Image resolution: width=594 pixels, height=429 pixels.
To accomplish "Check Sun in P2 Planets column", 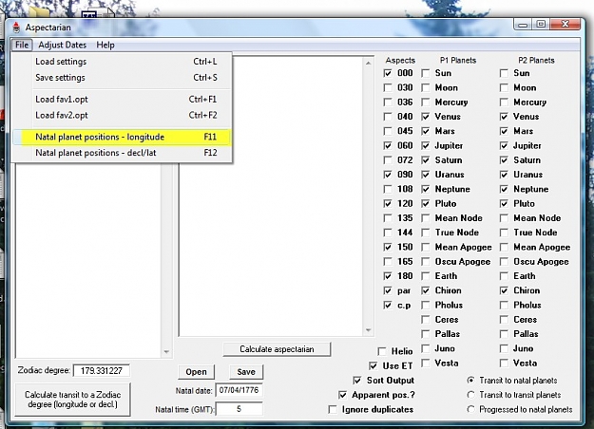I will coord(504,73).
